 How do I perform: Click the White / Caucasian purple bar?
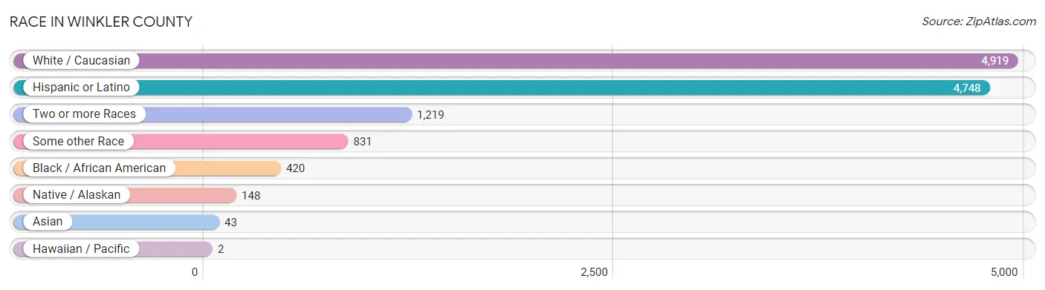(516, 61)
